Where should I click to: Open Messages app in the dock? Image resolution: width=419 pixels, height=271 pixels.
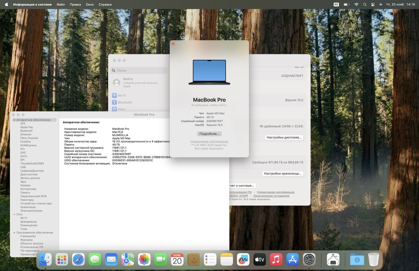[x=95, y=260]
